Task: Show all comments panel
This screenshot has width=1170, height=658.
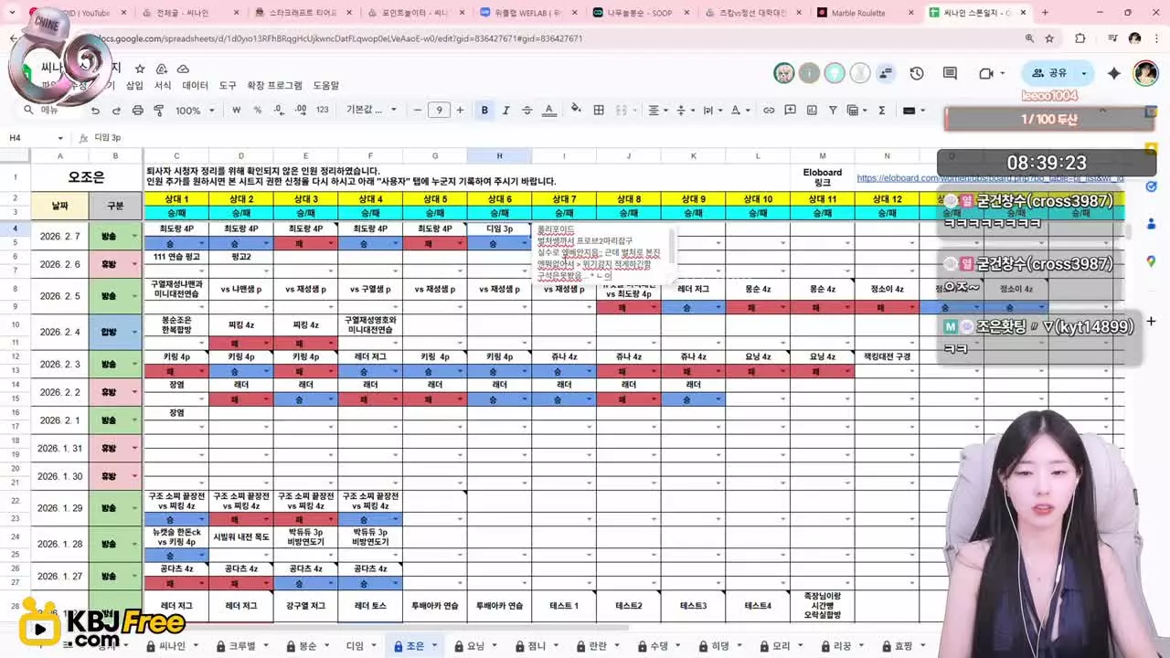Action: (950, 73)
